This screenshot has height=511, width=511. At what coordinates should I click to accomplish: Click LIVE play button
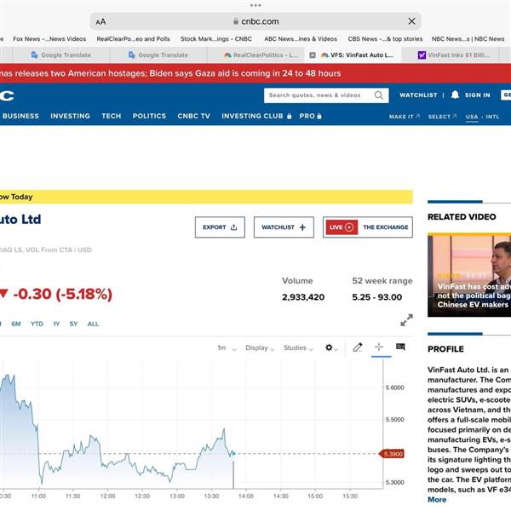tap(341, 227)
